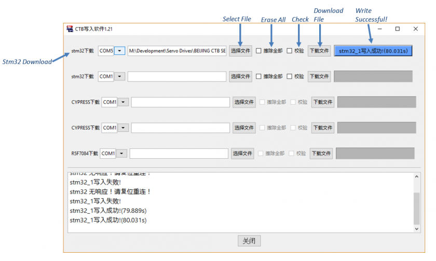Maximize the CTB写入软件 window
436x261 pixels.
click(x=397, y=29)
